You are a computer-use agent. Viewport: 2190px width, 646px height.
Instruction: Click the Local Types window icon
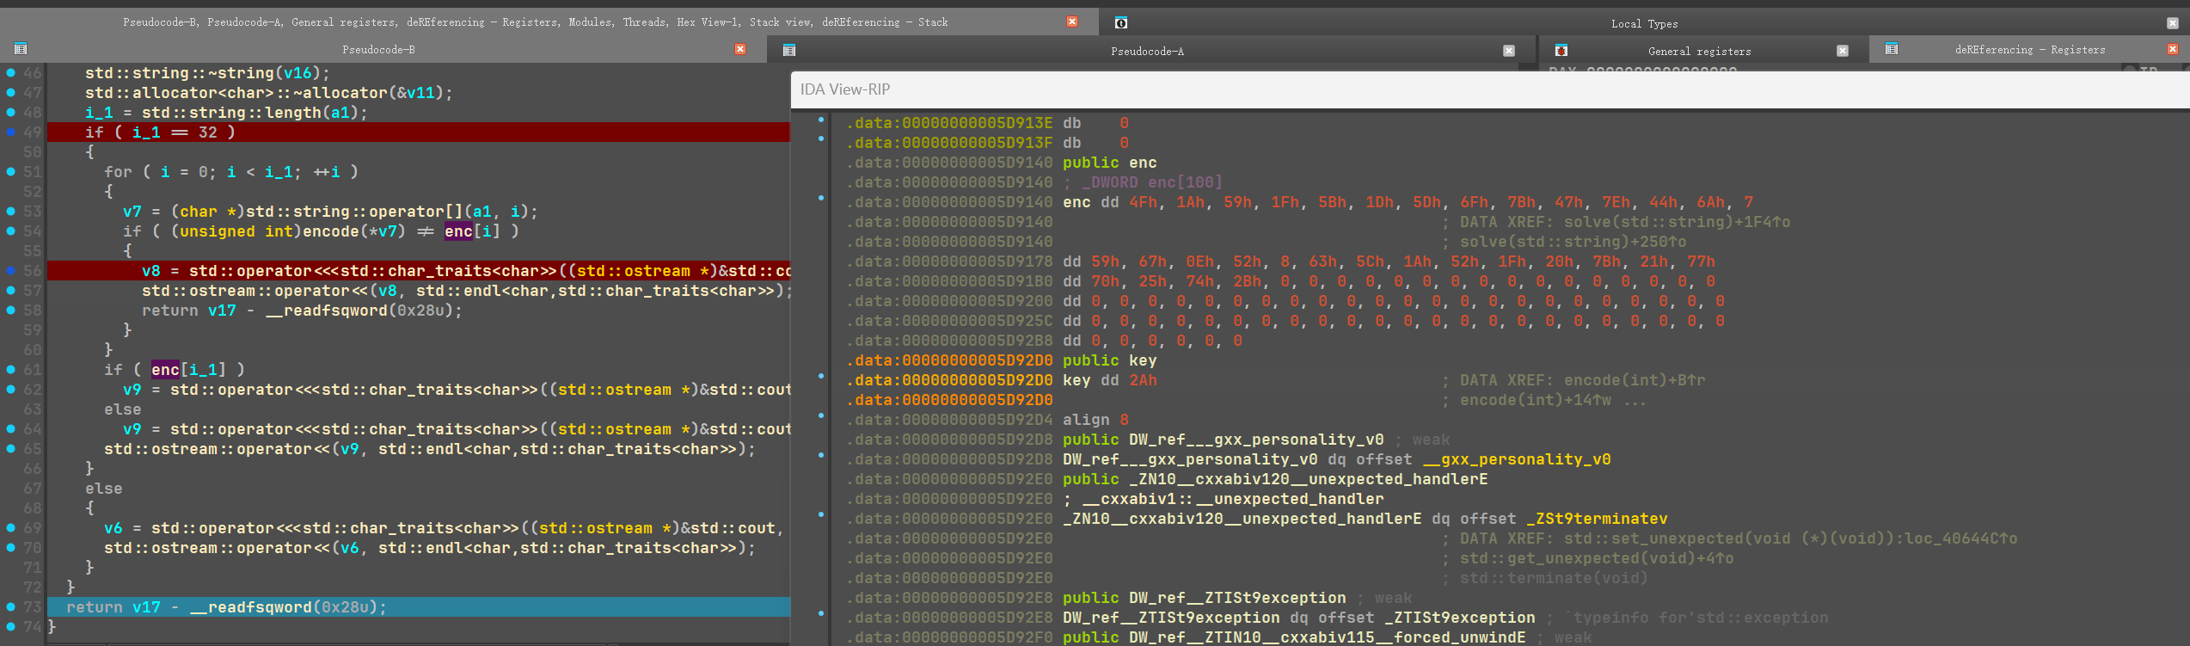point(1120,23)
